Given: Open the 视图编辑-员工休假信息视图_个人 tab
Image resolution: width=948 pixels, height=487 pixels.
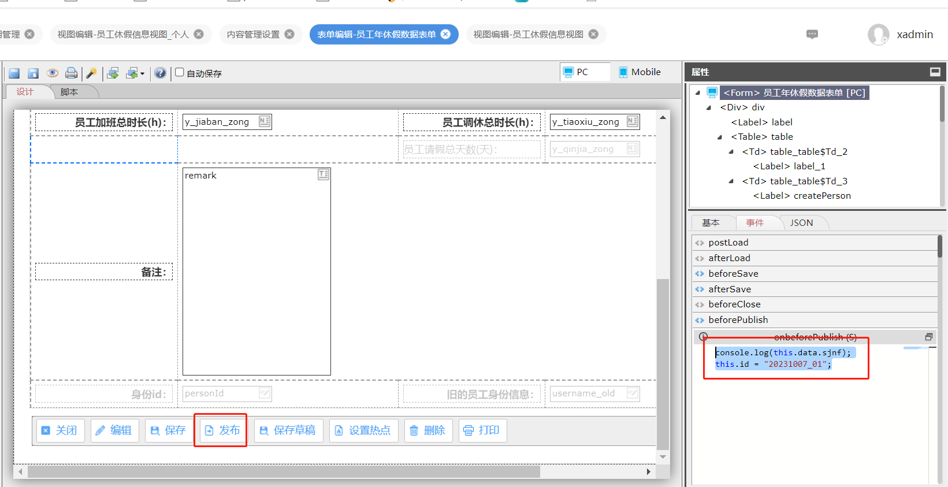Looking at the screenshot, I should (123, 34).
